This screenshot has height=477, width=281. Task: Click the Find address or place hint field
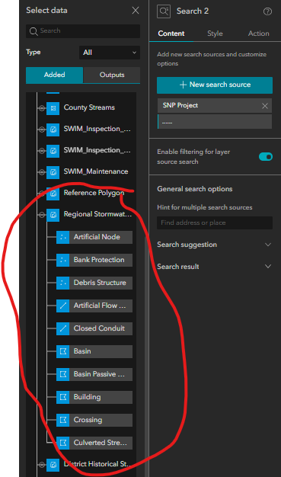[215, 222]
